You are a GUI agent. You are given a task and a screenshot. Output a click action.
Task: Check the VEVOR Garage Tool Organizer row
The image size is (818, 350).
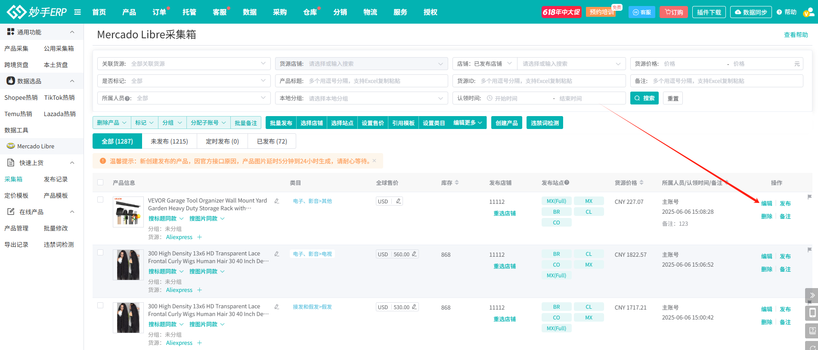click(100, 200)
